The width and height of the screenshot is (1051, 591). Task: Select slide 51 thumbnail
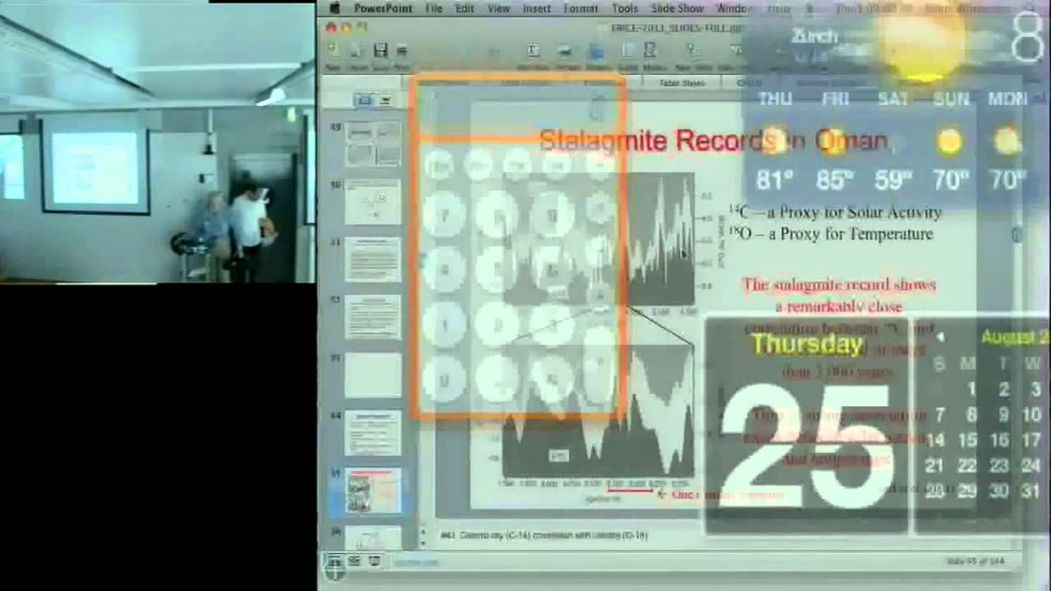click(373, 259)
